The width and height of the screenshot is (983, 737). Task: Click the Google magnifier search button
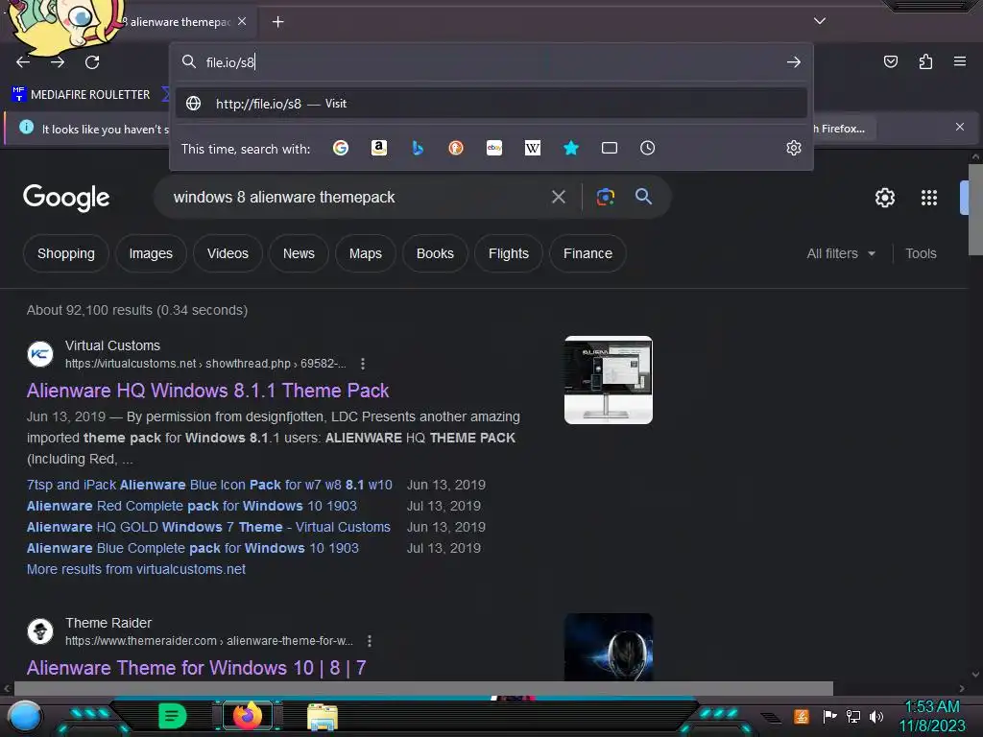click(643, 197)
